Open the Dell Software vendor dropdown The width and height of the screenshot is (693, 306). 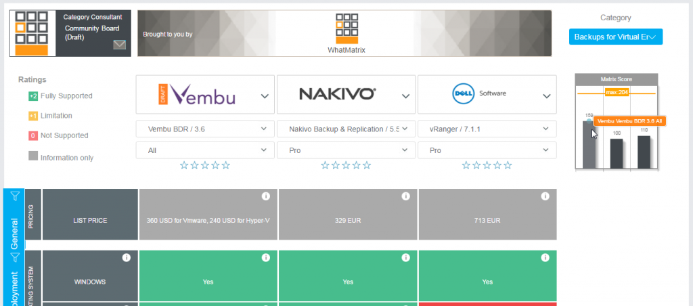coord(487,95)
